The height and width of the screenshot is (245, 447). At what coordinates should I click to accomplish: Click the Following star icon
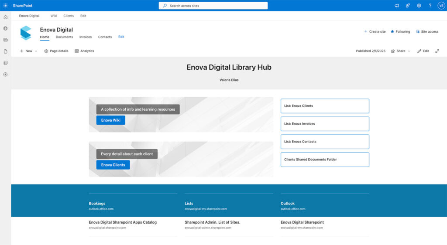click(x=392, y=31)
